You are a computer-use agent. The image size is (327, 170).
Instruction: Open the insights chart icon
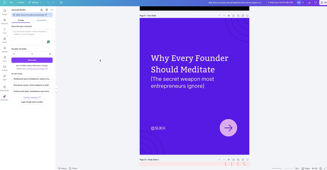[309, 2]
